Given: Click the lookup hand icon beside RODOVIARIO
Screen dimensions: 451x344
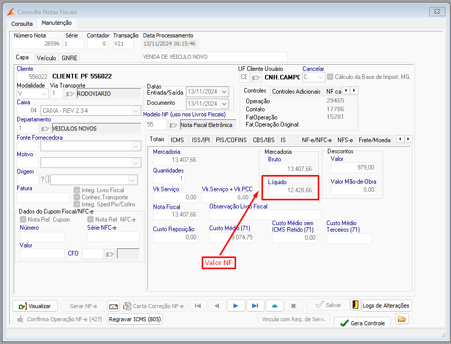Looking at the screenshot, I should tap(70, 94).
